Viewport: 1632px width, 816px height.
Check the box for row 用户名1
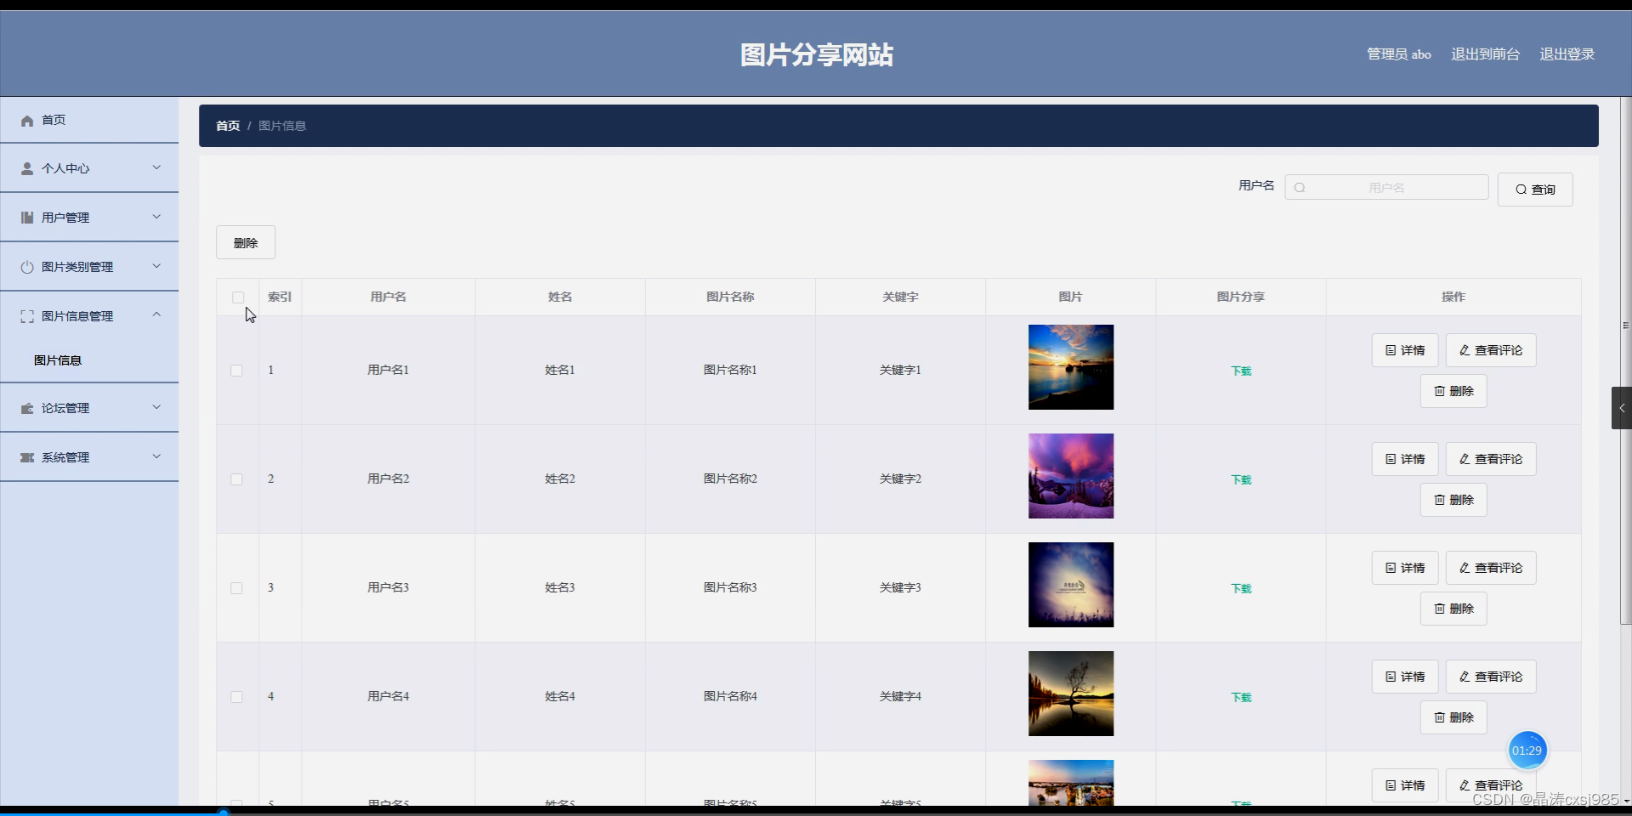click(x=236, y=371)
